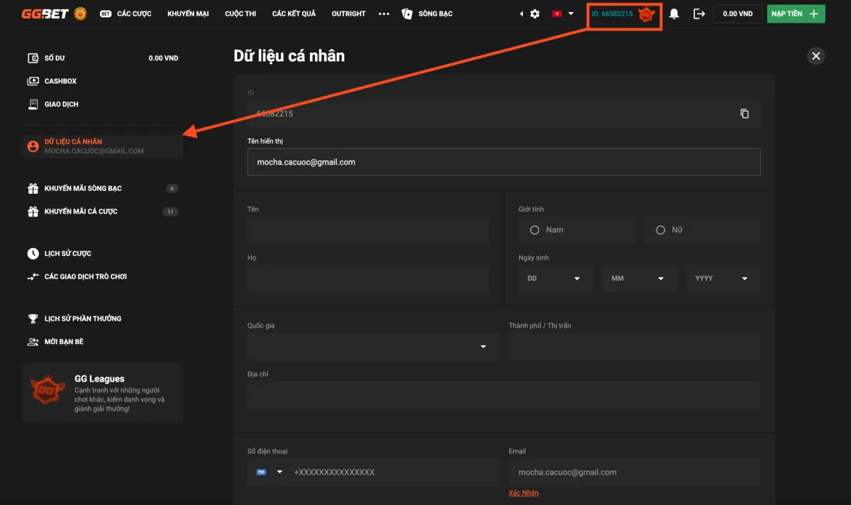Open the MM month dropdown
This screenshot has width=851, height=505.
(639, 279)
